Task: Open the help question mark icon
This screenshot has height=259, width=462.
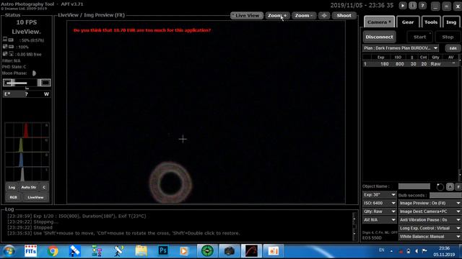Action: point(422,6)
